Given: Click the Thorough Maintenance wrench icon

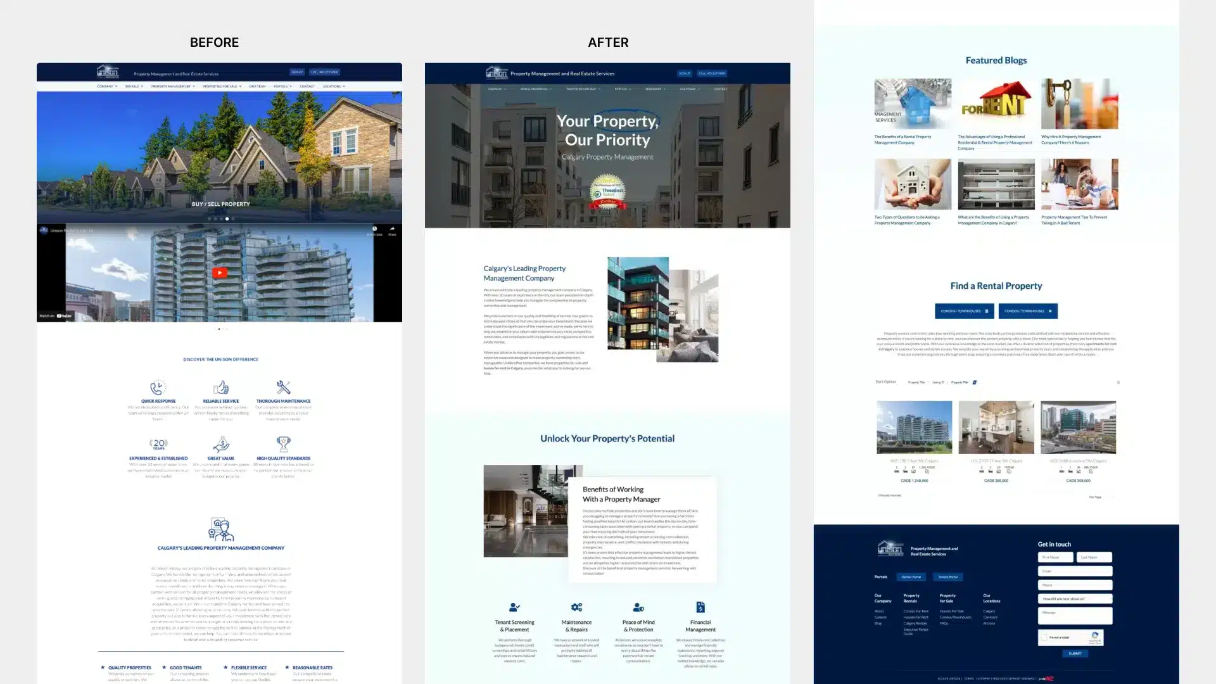Looking at the screenshot, I should (284, 388).
